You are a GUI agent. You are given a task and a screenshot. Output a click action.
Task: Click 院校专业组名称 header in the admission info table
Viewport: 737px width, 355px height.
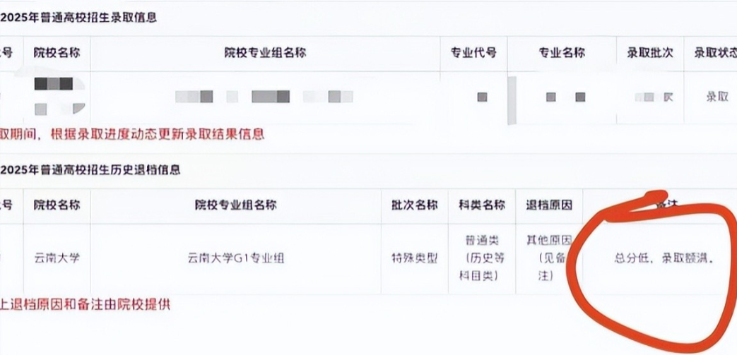click(x=265, y=53)
